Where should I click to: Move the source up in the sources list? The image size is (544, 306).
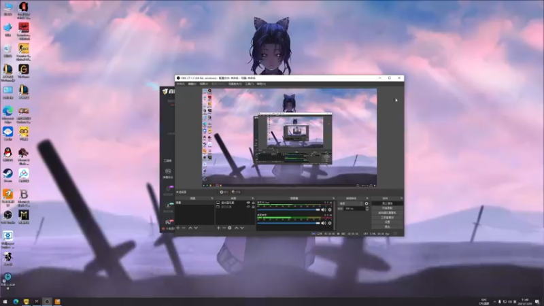(x=236, y=228)
